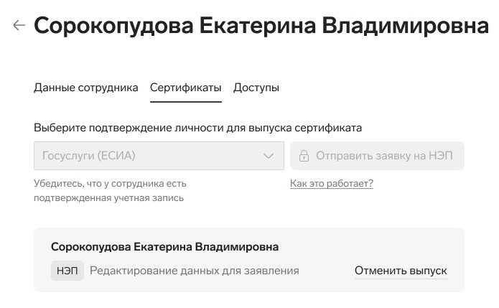Open the Госуслуги (ЕСИА) selection field

click(x=159, y=156)
